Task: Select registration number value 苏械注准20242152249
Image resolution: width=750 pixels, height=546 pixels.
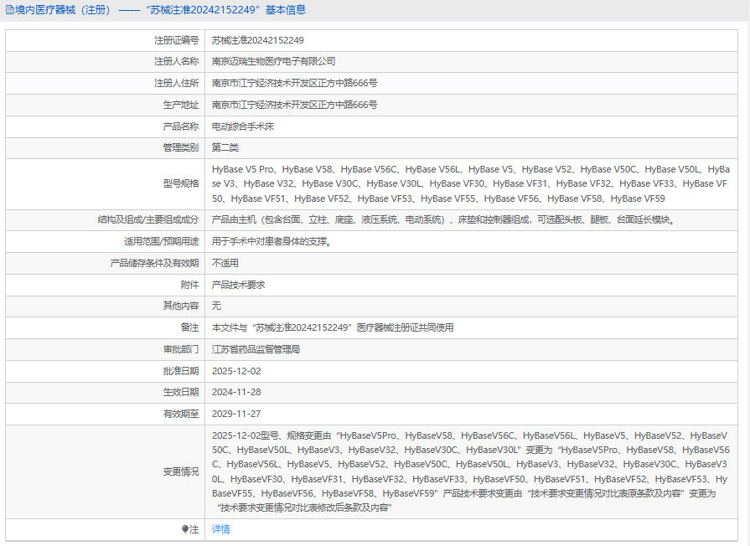Action: click(x=258, y=41)
